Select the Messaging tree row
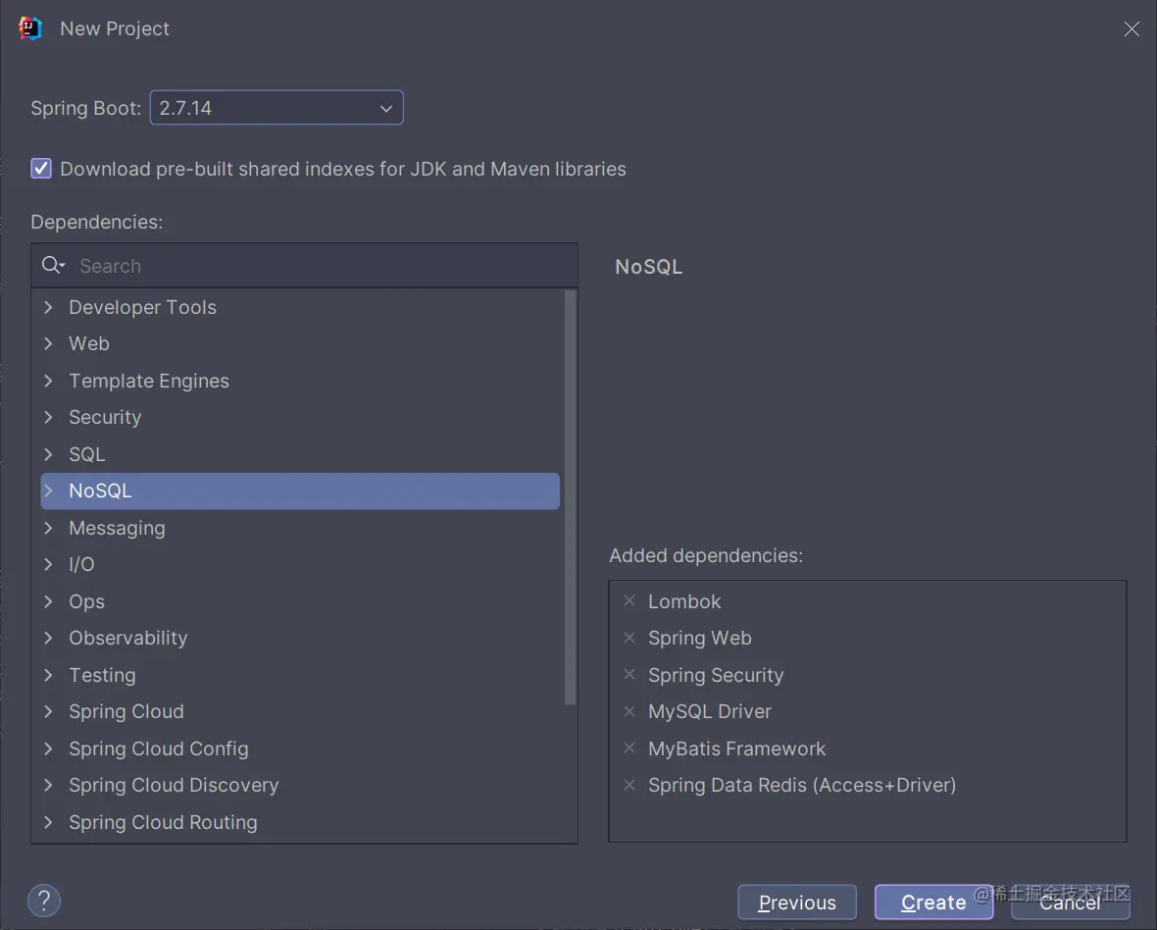Image resolution: width=1157 pixels, height=930 pixels. coord(300,528)
